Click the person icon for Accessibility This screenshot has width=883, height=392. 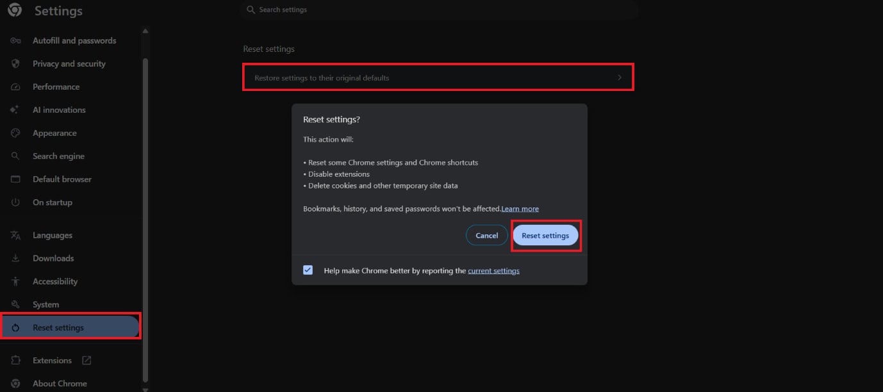coord(16,281)
